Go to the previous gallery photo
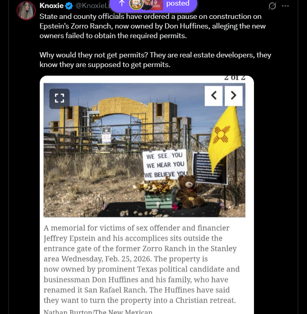Image resolution: width=307 pixels, height=314 pixels. coord(214,96)
